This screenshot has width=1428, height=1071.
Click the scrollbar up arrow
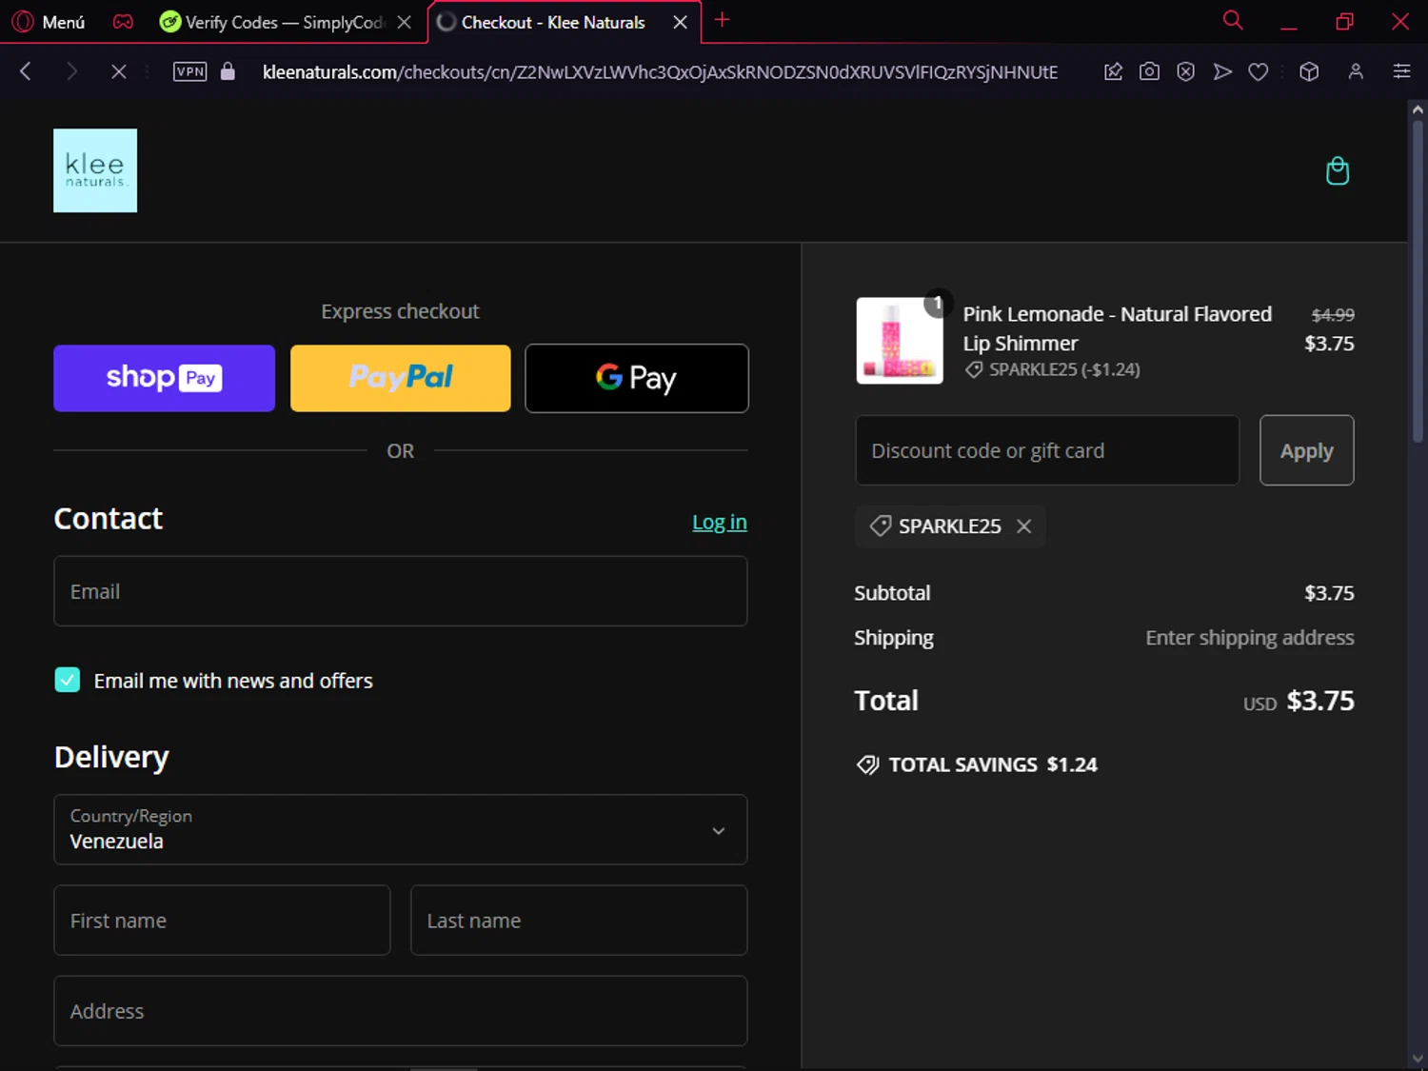1418,110
